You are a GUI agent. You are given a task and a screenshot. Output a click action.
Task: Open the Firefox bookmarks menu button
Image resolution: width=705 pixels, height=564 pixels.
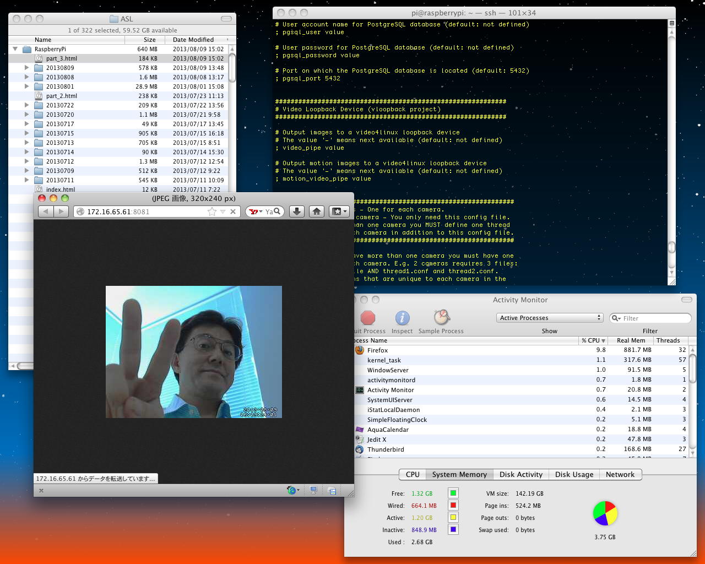point(339,211)
